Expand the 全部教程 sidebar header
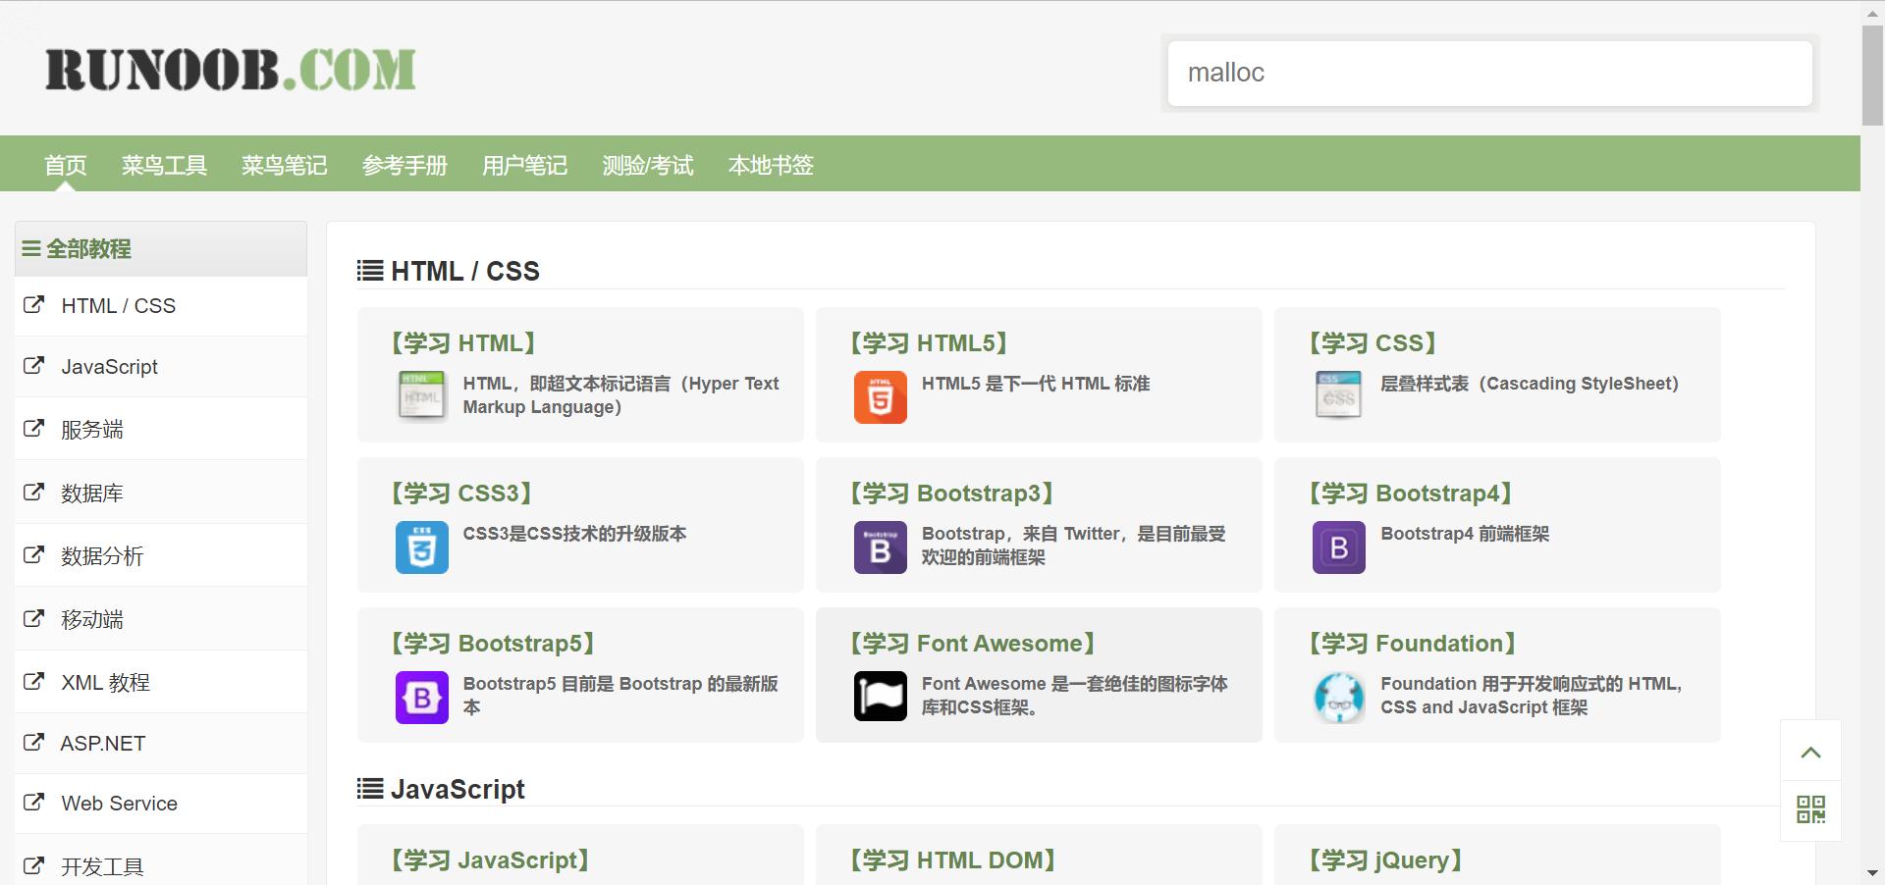1885x885 pixels. (x=88, y=249)
